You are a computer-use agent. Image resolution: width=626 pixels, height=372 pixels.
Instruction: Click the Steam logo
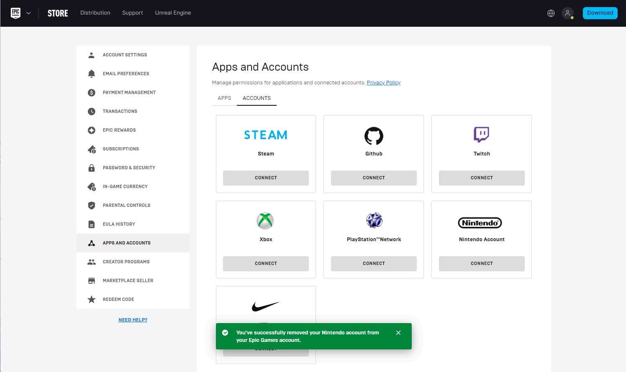(266, 135)
